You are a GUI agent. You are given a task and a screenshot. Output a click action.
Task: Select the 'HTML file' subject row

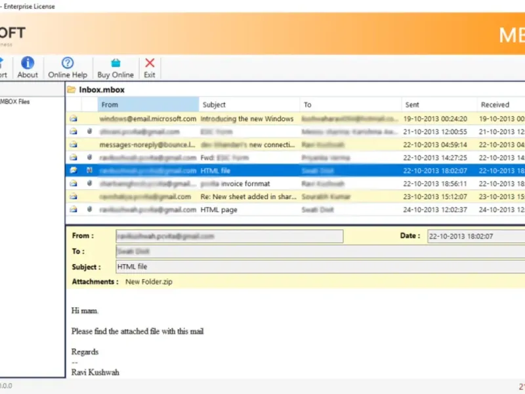215,171
